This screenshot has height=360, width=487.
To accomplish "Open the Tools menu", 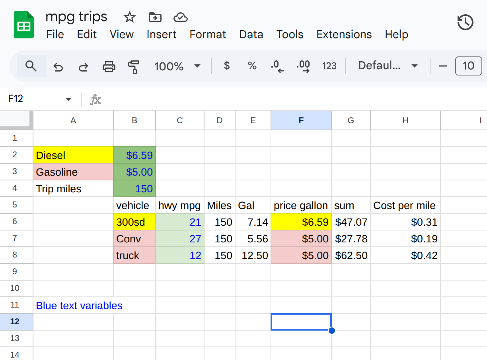I will [x=290, y=35].
